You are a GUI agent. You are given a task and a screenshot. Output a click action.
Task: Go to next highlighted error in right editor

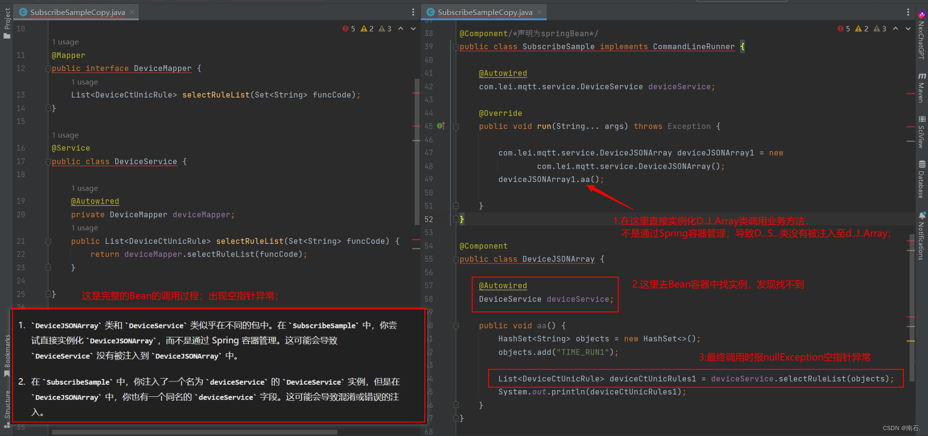click(x=908, y=28)
